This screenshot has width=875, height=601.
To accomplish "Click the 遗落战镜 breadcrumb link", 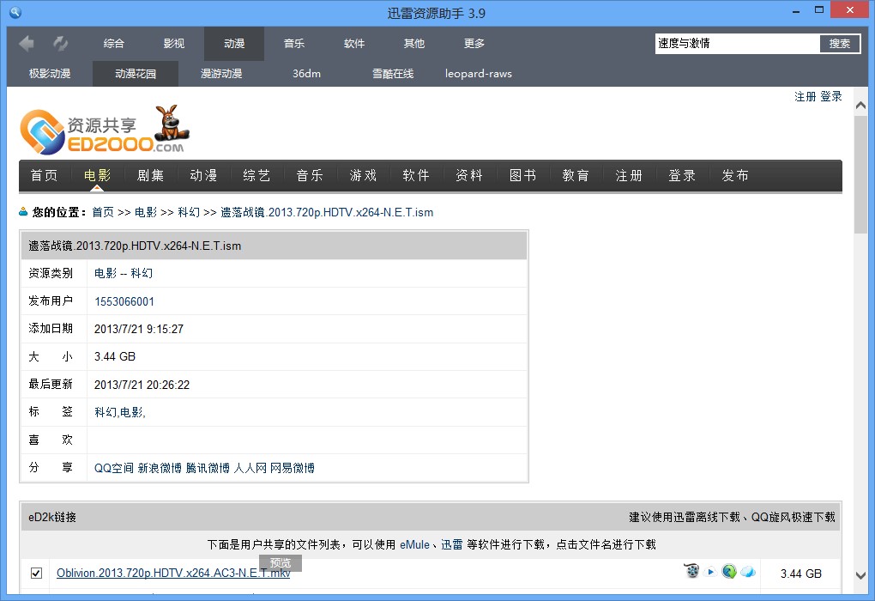I will tap(327, 212).
